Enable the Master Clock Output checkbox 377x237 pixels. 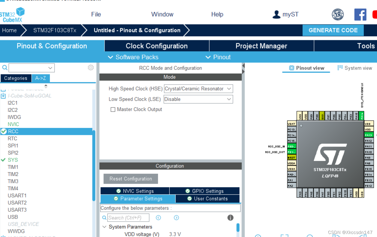(x=113, y=110)
